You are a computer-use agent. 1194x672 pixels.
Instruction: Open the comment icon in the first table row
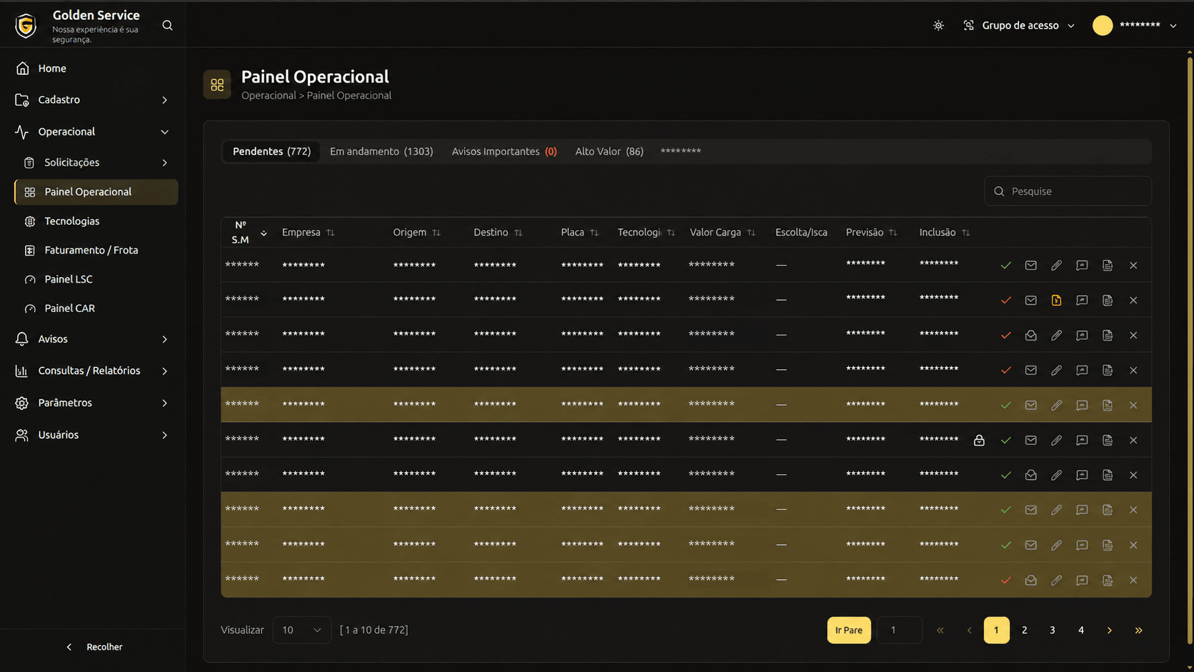[1082, 266]
